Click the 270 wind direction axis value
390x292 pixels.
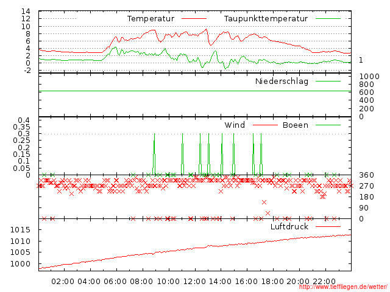(x=367, y=186)
